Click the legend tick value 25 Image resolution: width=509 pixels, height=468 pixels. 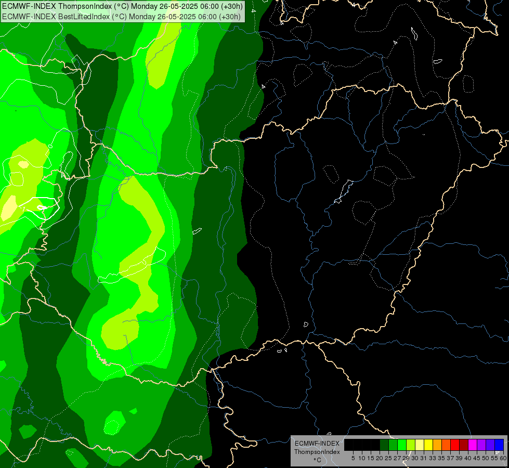[x=388, y=458]
